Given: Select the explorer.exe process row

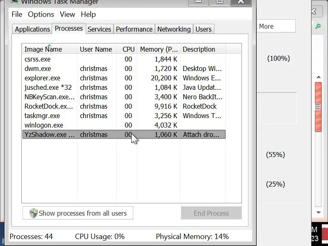Looking at the screenshot, I should pos(42,78).
